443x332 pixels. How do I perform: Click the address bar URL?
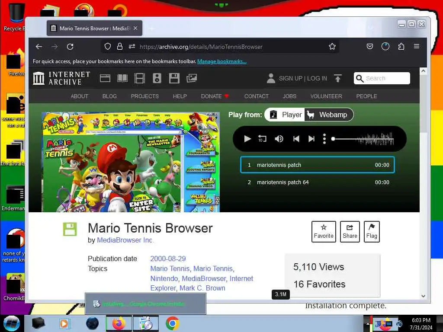[x=201, y=47]
